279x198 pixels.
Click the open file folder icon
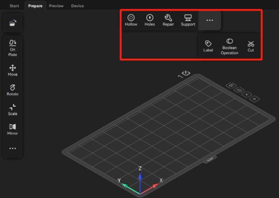click(x=12, y=23)
